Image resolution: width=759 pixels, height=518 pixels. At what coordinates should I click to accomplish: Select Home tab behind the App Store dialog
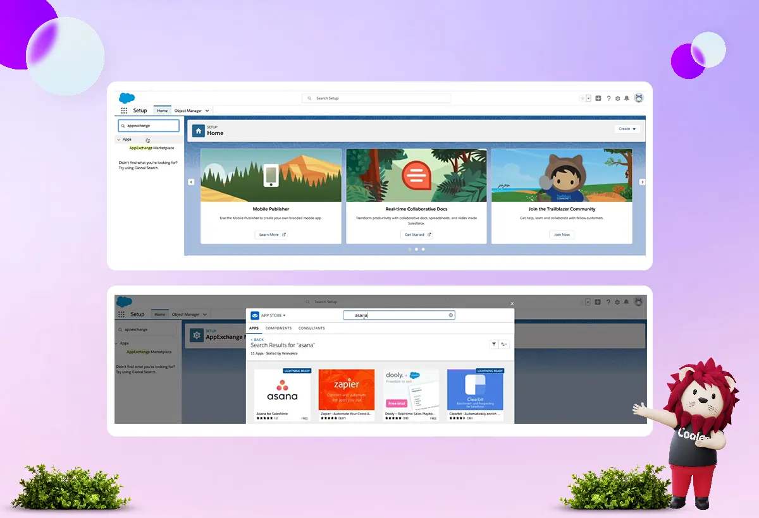(x=160, y=314)
